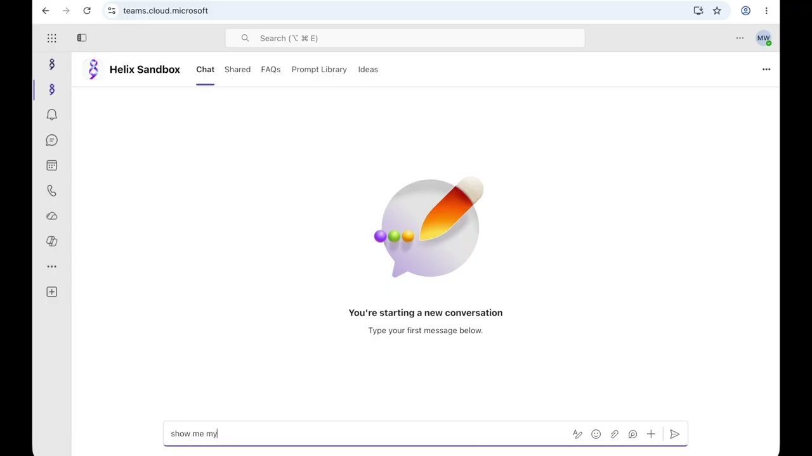
Task: Open Chat in the left rail
Action: click(x=52, y=140)
